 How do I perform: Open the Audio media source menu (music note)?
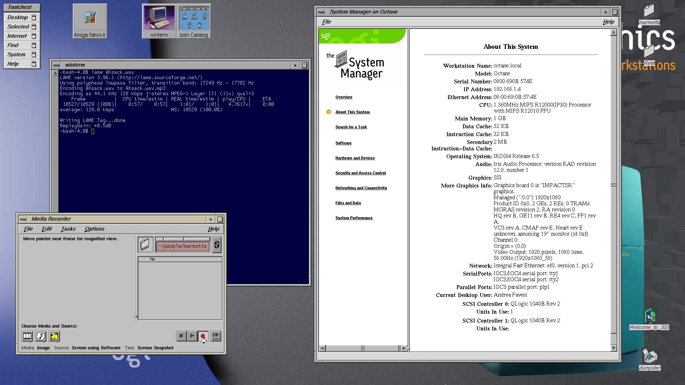tap(40, 336)
